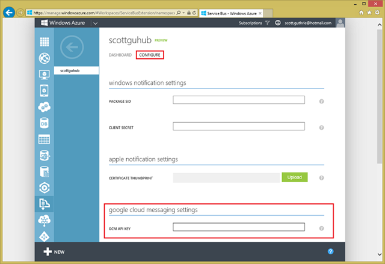385x264 pixels.
Task: Show help for Package SID field
Action: coord(321,102)
